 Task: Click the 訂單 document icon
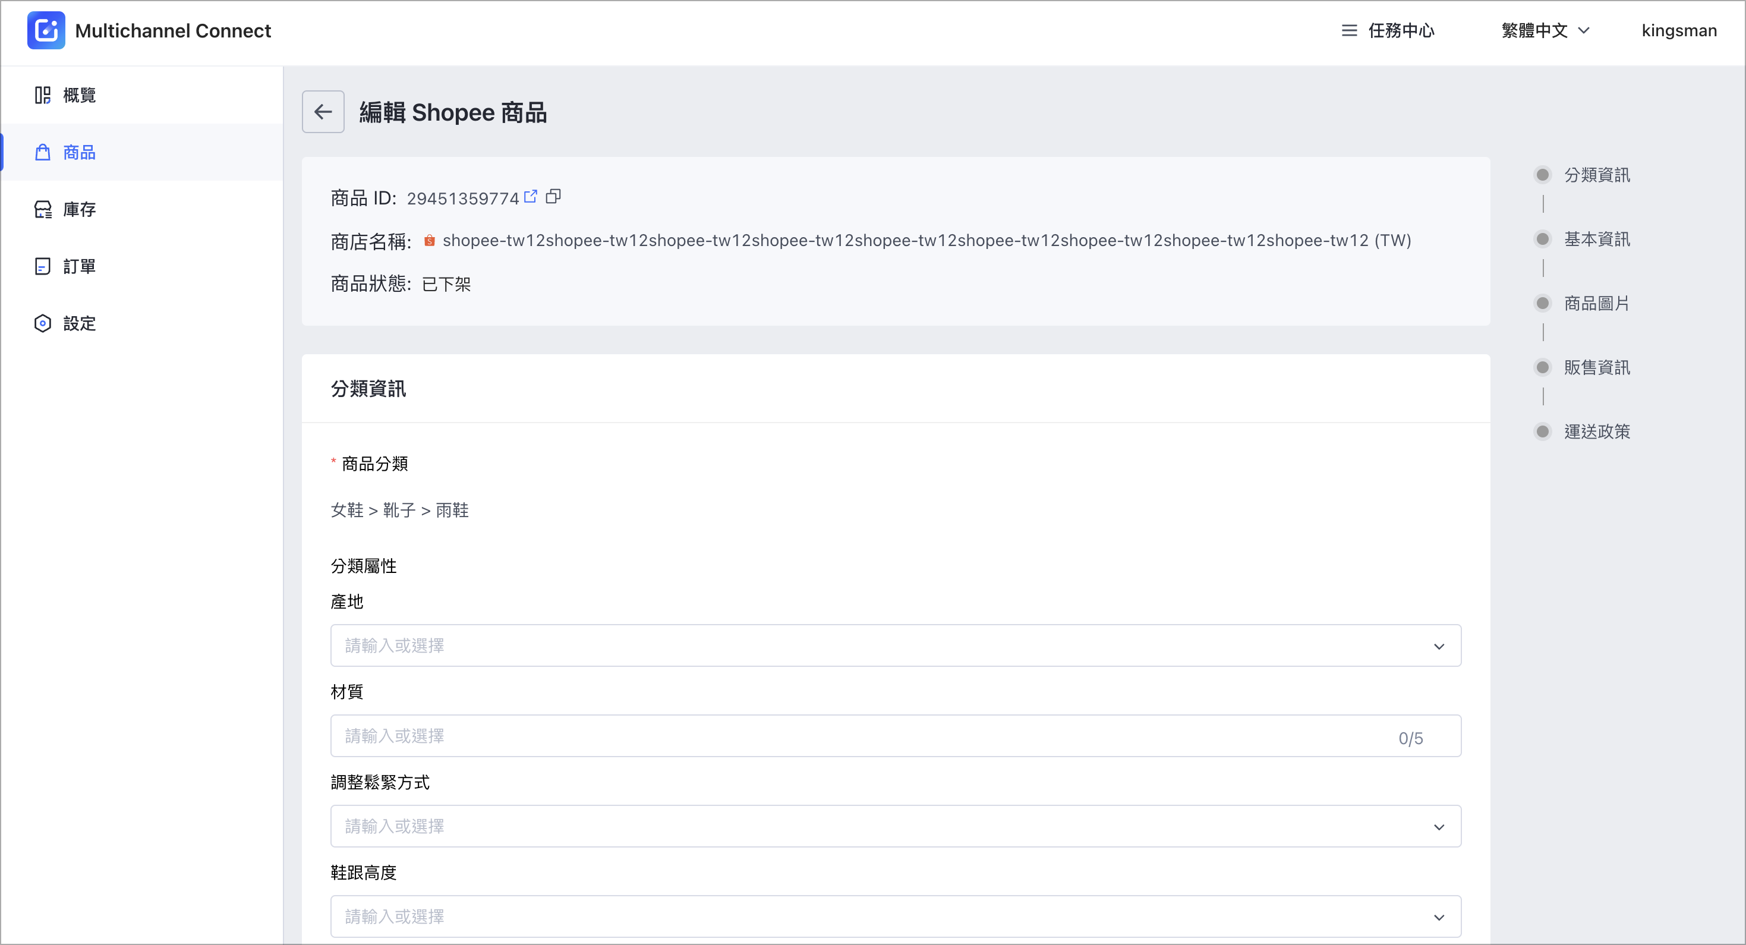pos(43,266)
